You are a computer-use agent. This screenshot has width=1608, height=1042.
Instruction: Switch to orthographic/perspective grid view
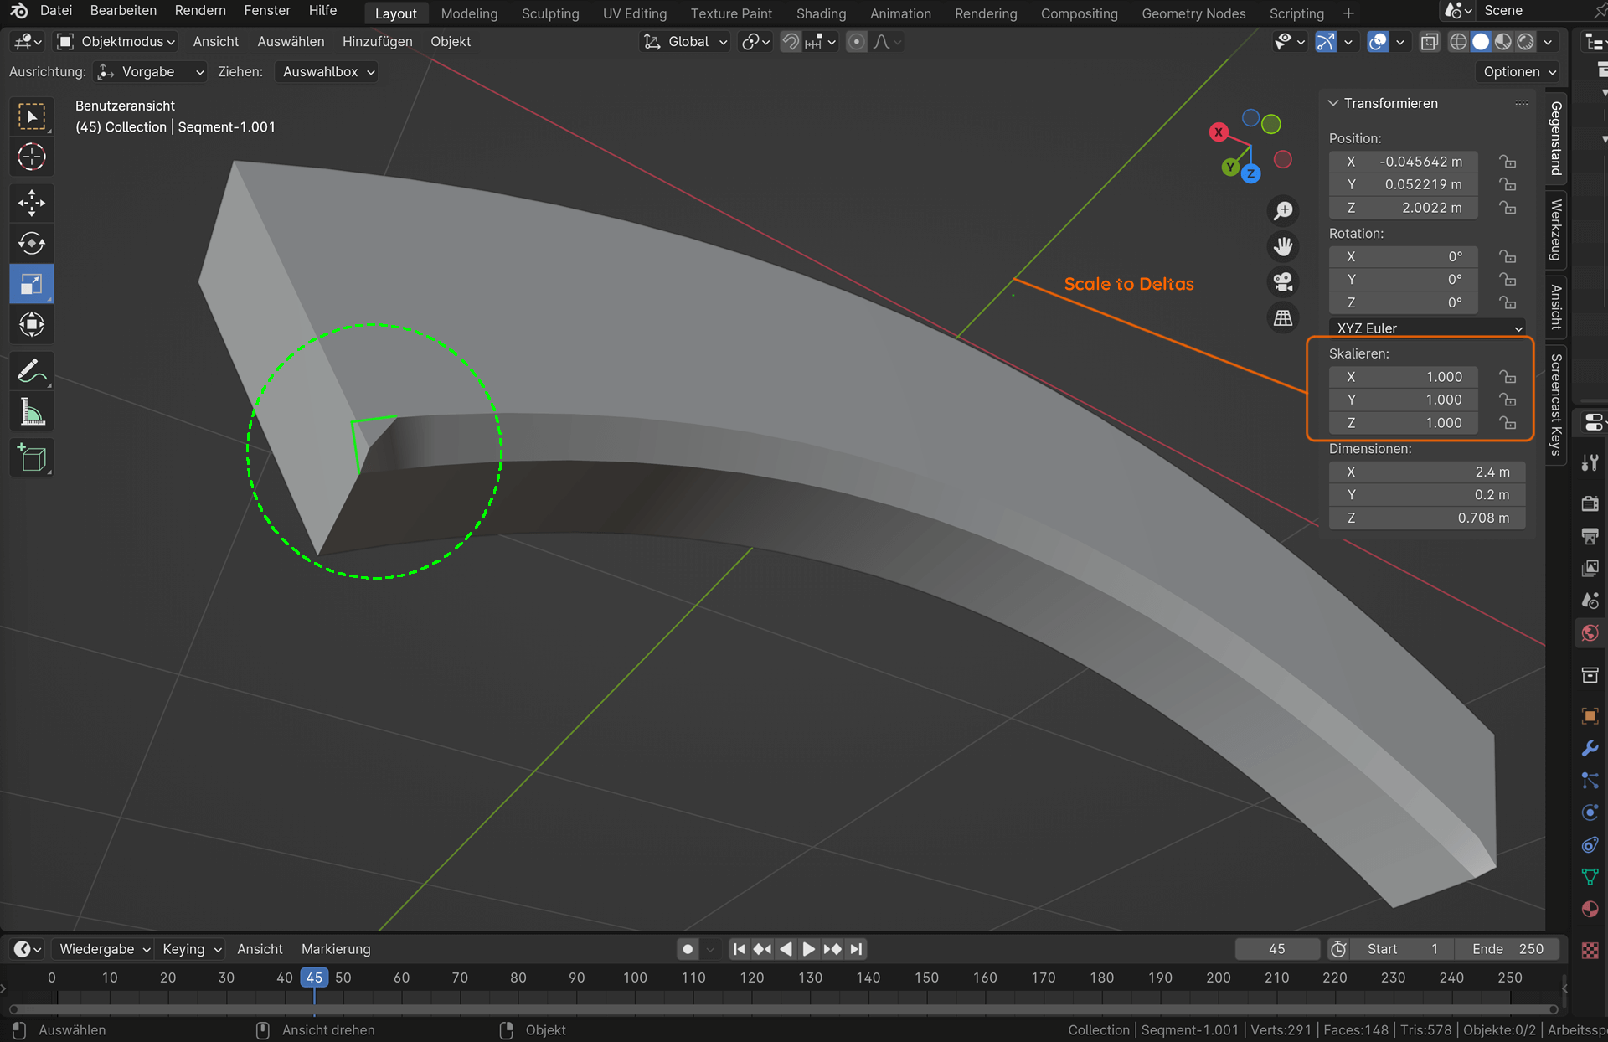click(x=1283, y=318)
